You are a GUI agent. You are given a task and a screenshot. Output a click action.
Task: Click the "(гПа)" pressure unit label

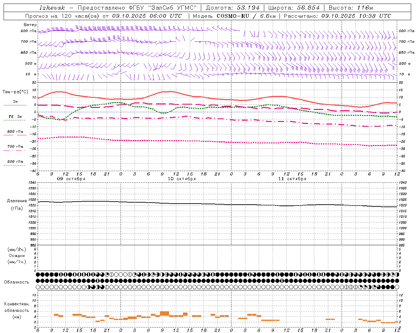(17, 208)
